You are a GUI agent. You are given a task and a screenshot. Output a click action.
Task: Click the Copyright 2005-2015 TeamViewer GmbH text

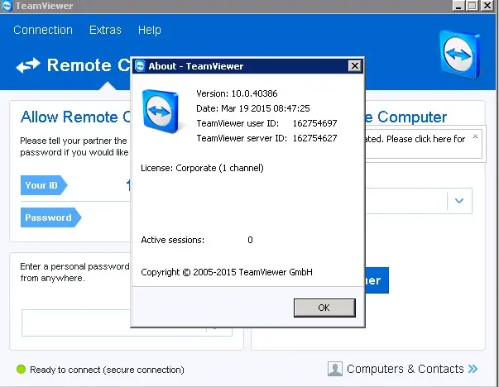(227, 272)
